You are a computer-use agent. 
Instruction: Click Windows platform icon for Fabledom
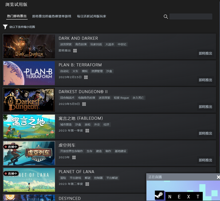coord(87,131)
